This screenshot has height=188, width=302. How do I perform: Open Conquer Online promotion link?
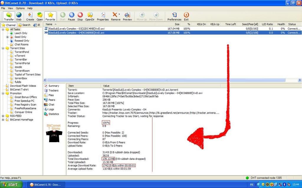pos(23,112)
